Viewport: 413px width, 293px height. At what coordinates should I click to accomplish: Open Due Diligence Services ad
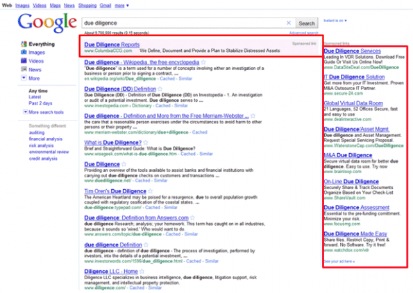click(x=353, y=51)
